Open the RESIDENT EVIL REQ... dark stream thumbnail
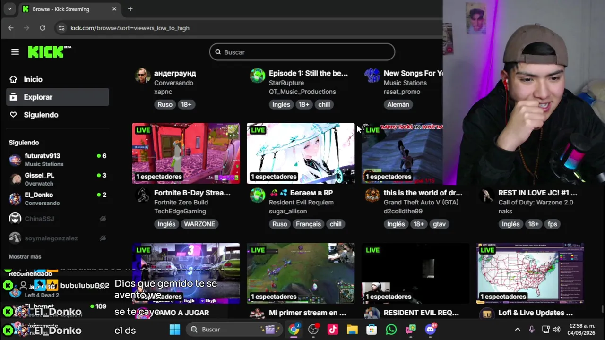 point(415,273)
